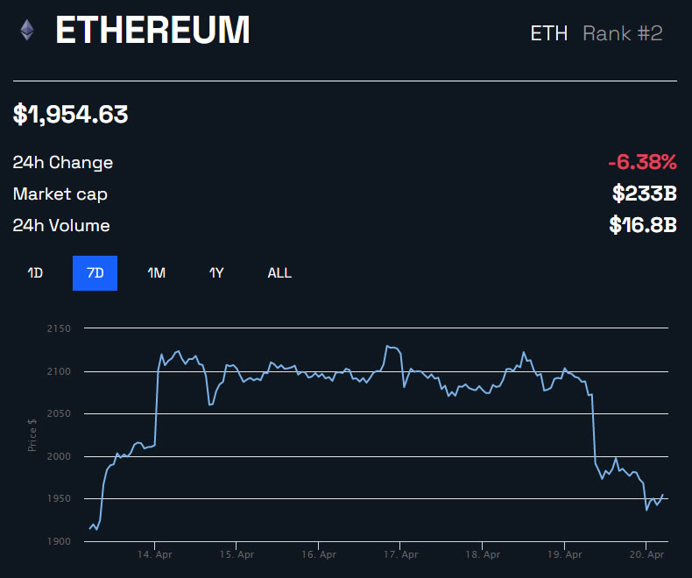The height and width of the screenshot is (578, 692).
Task: Select the highlighted 7D timeframe tab
Action: [95, 273]
